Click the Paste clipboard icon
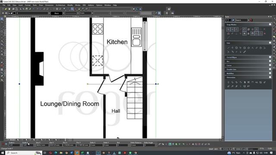Image resolution: width=276 pixels, height=155 pixels. click(27, 9)
